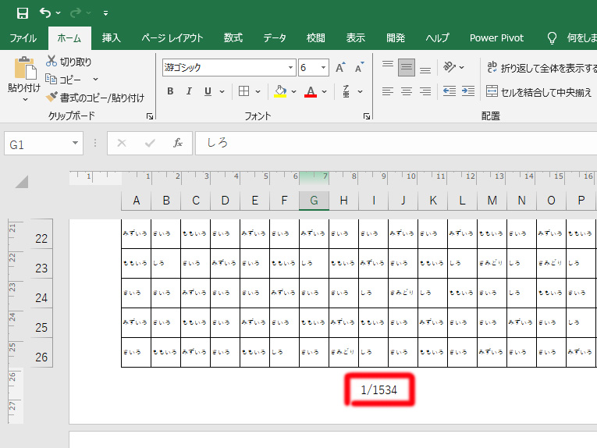Open the font name dropdown (游ゴシック)
This screenshot has height=448, width=597.
(x=291, y=68)
